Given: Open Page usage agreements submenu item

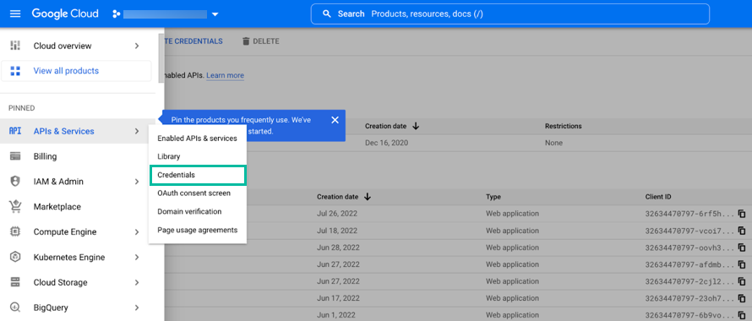Looking at the screenshot, I should pos(198,230).
